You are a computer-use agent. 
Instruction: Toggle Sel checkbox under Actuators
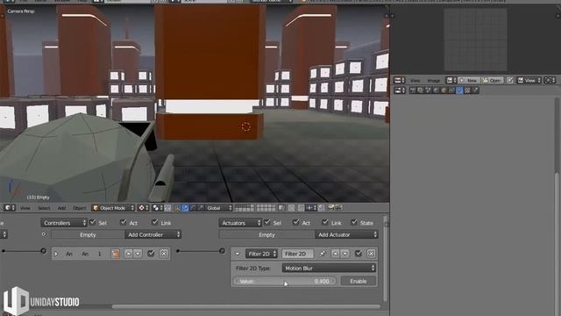tap(267, 222)
